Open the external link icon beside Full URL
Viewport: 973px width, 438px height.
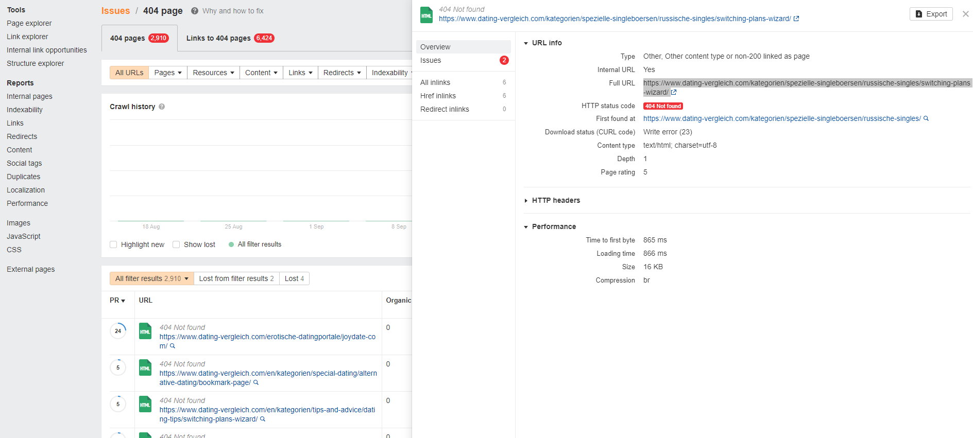pos(674,92)
